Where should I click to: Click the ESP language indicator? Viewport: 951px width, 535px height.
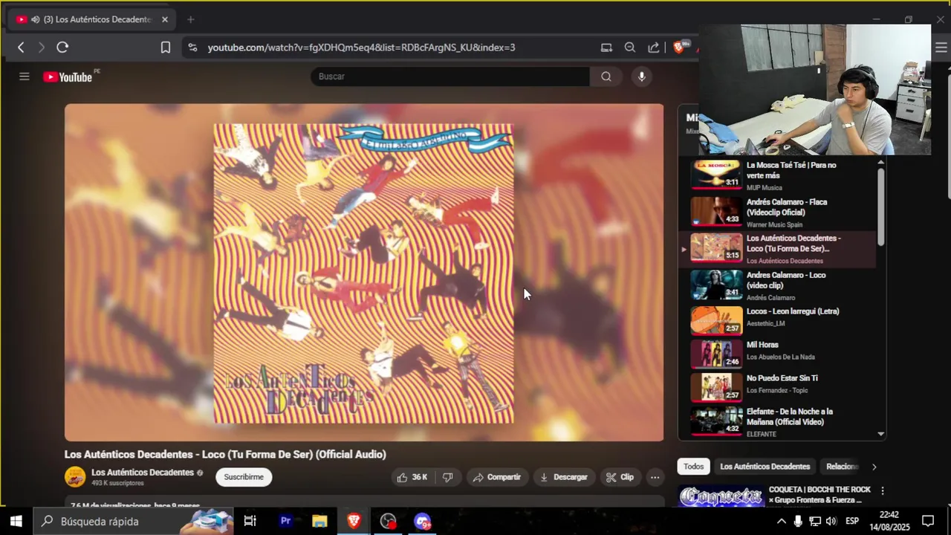pos(852,521)
